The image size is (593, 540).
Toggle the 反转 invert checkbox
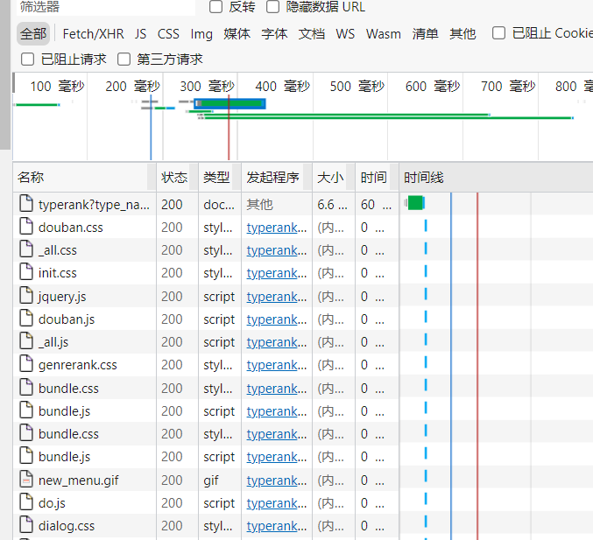(x=215, y=6)
